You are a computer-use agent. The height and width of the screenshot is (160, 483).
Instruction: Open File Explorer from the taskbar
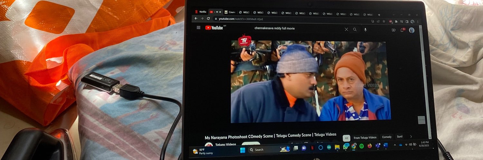[337, 147]
